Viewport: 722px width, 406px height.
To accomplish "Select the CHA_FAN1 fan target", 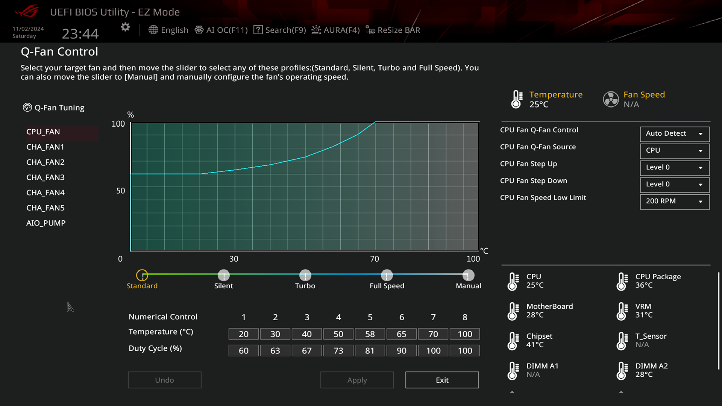I will (x=45, y=146).
